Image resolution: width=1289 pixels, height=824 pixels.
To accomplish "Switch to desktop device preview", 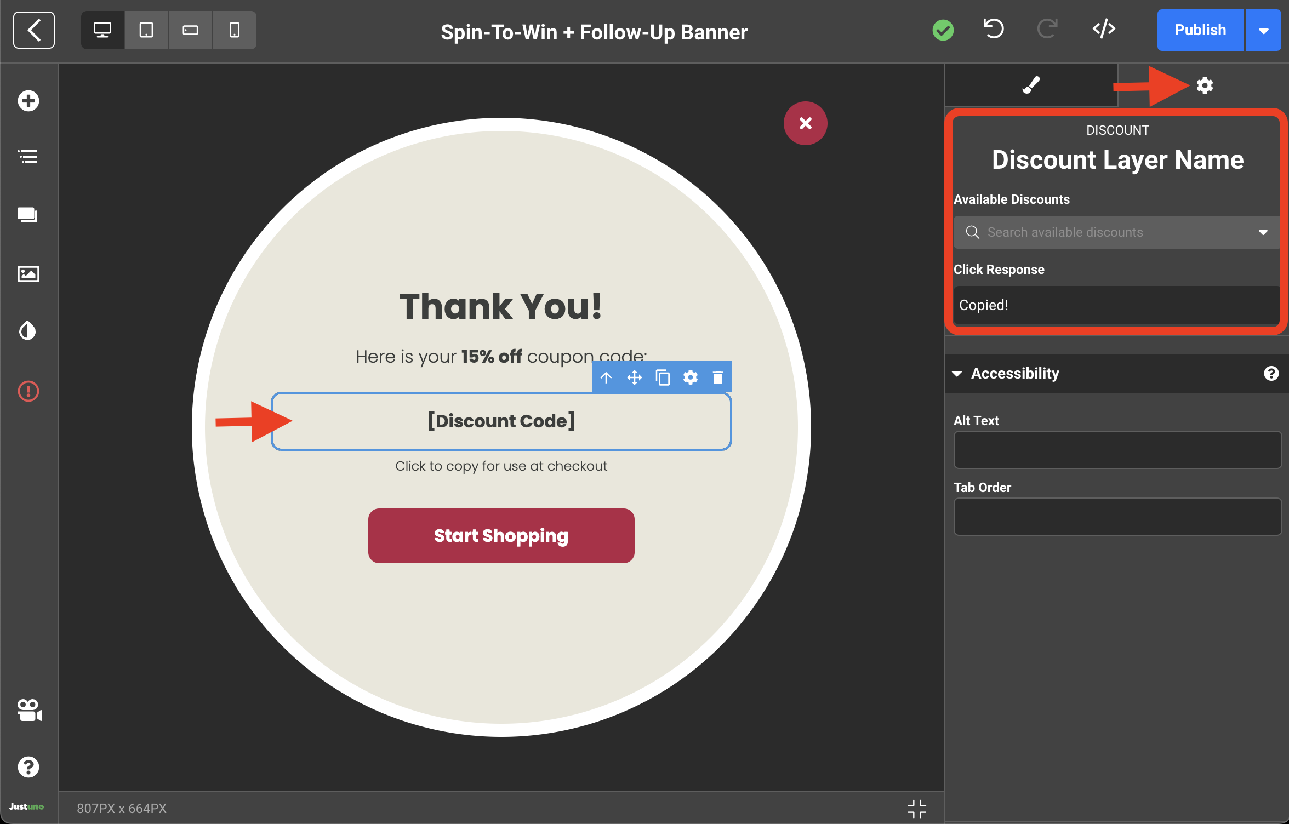I will pos(102,30).
